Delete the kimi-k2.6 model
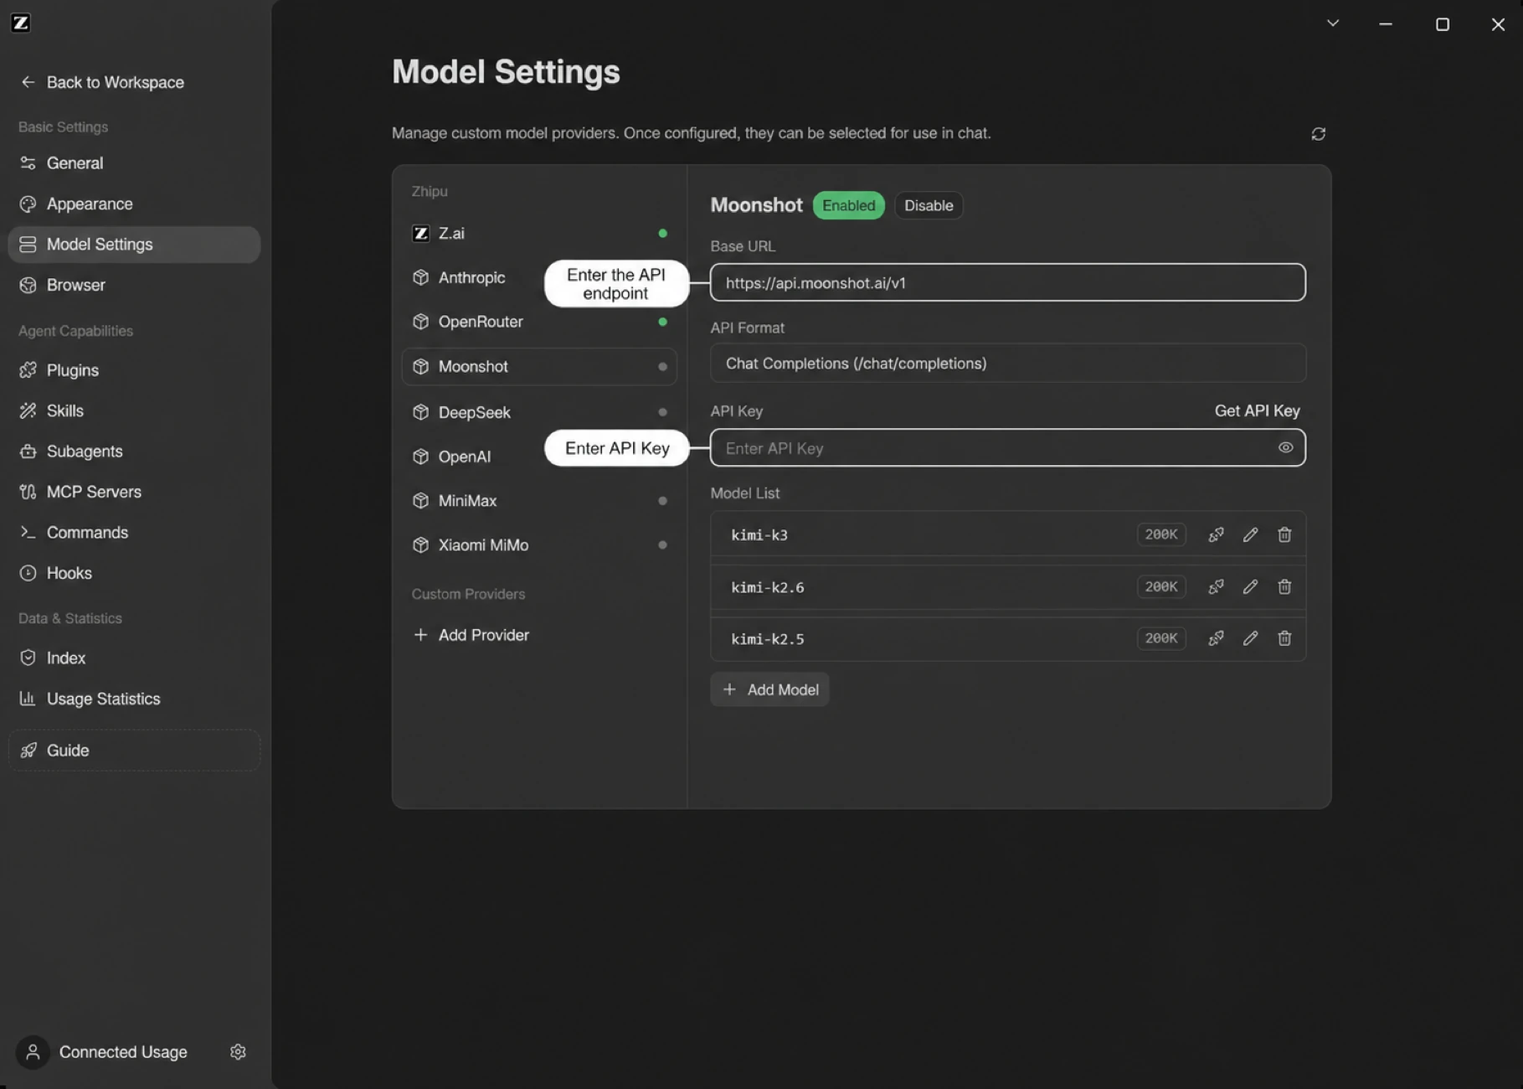 point(1284,586)
